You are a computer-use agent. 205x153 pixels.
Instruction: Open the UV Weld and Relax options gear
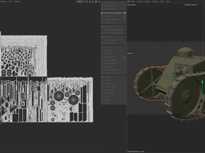point(125,20)
